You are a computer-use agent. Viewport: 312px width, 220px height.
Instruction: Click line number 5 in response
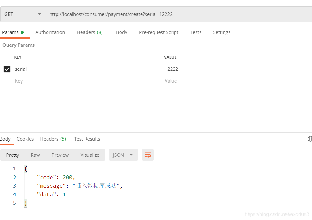click(x=15, y=203)
